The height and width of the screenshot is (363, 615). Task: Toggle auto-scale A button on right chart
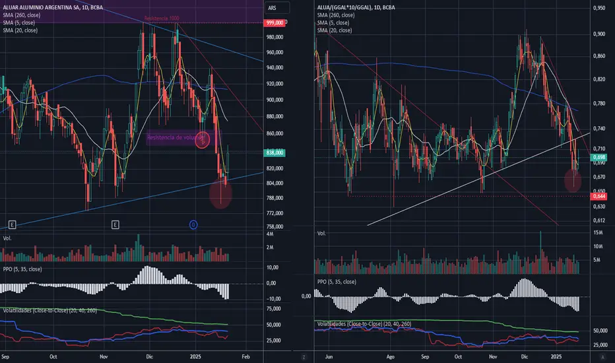point(602,357)
